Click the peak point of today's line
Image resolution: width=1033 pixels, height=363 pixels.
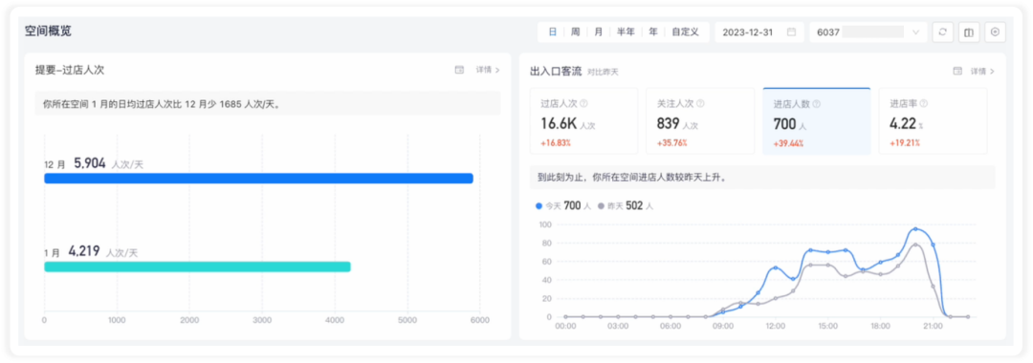[915, 229]
